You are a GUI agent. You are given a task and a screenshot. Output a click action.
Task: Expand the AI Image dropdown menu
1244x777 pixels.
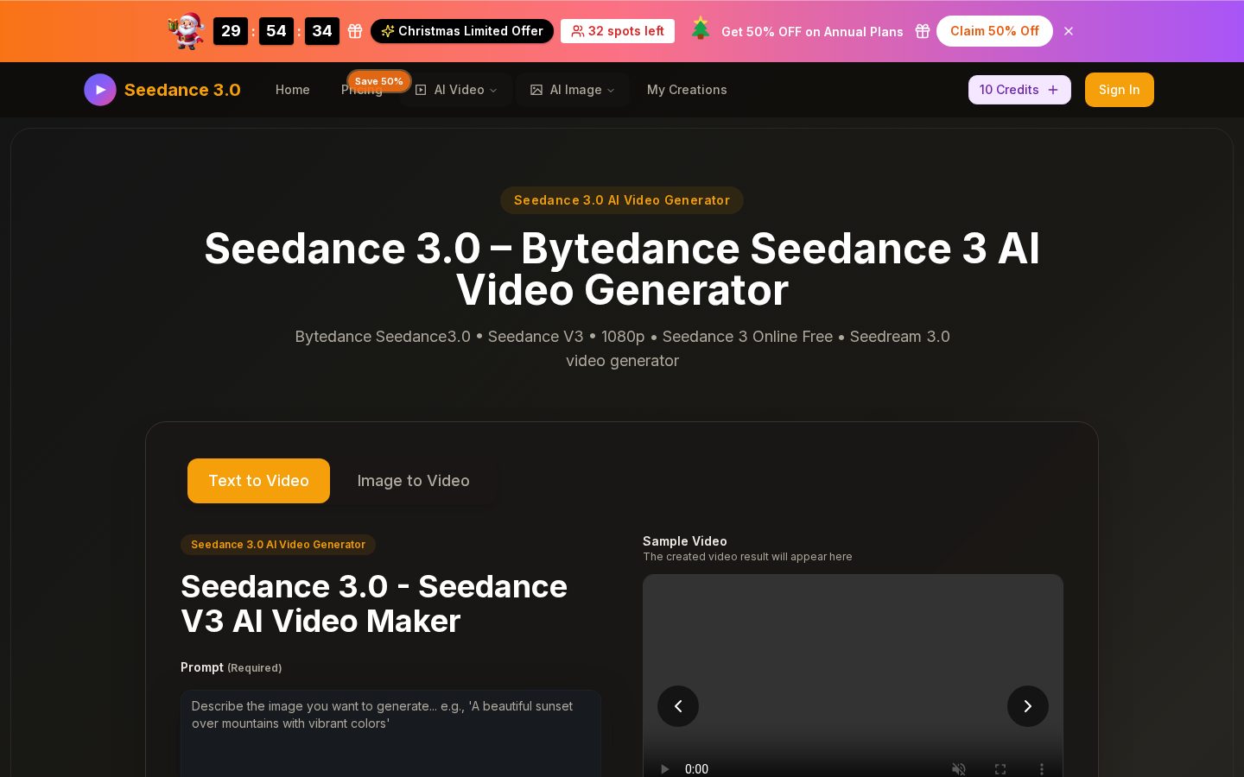tap(573, 90)
